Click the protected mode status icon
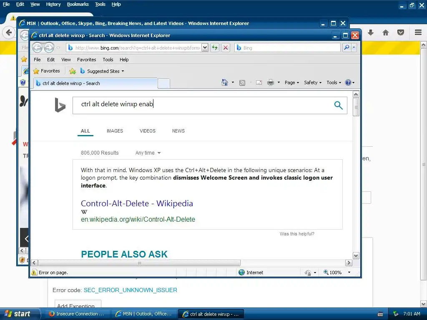 point(308,272)
